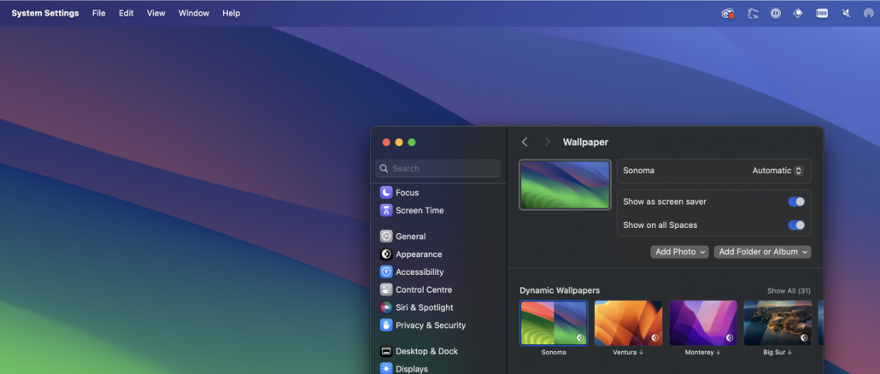
Task: Click the General gear icon in sidebar
Action: 386,236
